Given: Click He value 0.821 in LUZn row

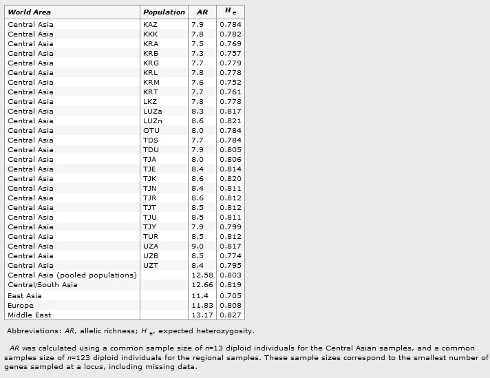Looking at the screenshot, I should 231,121.
